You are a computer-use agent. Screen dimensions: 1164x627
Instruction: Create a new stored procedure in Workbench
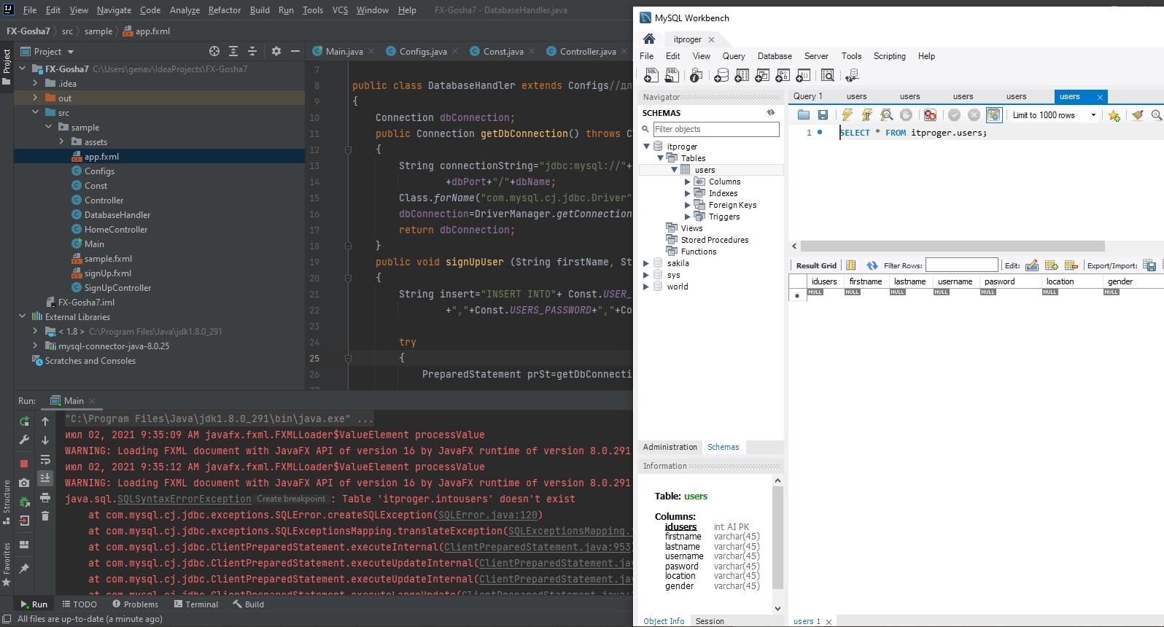tap(783, 75)
